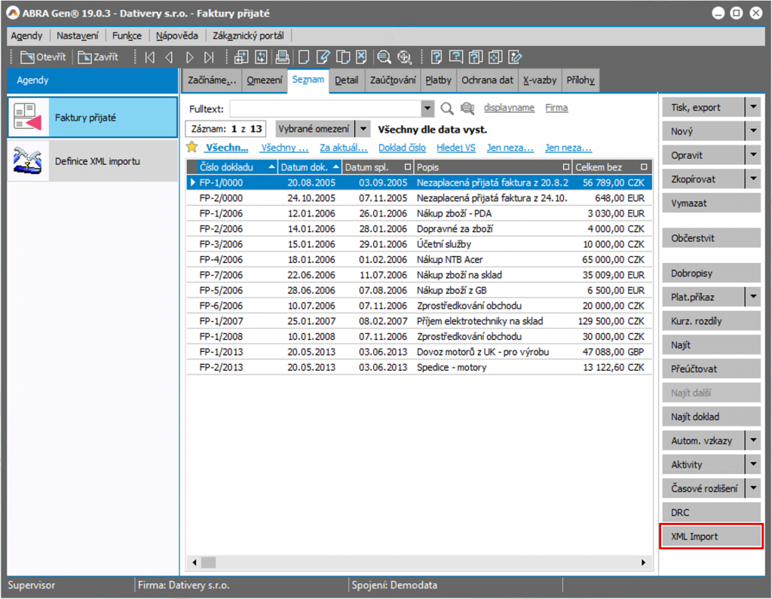The height and width of the screenshot is (599, 772).
Task: Click the stacked help pages toolbar icon
Action: tap(476, 57)
